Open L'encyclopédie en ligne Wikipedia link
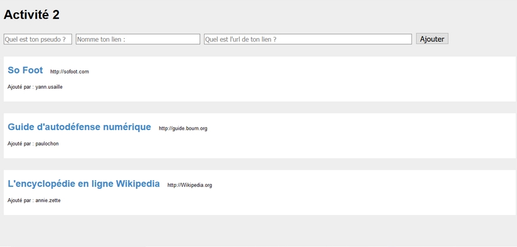 click(83, 184)
